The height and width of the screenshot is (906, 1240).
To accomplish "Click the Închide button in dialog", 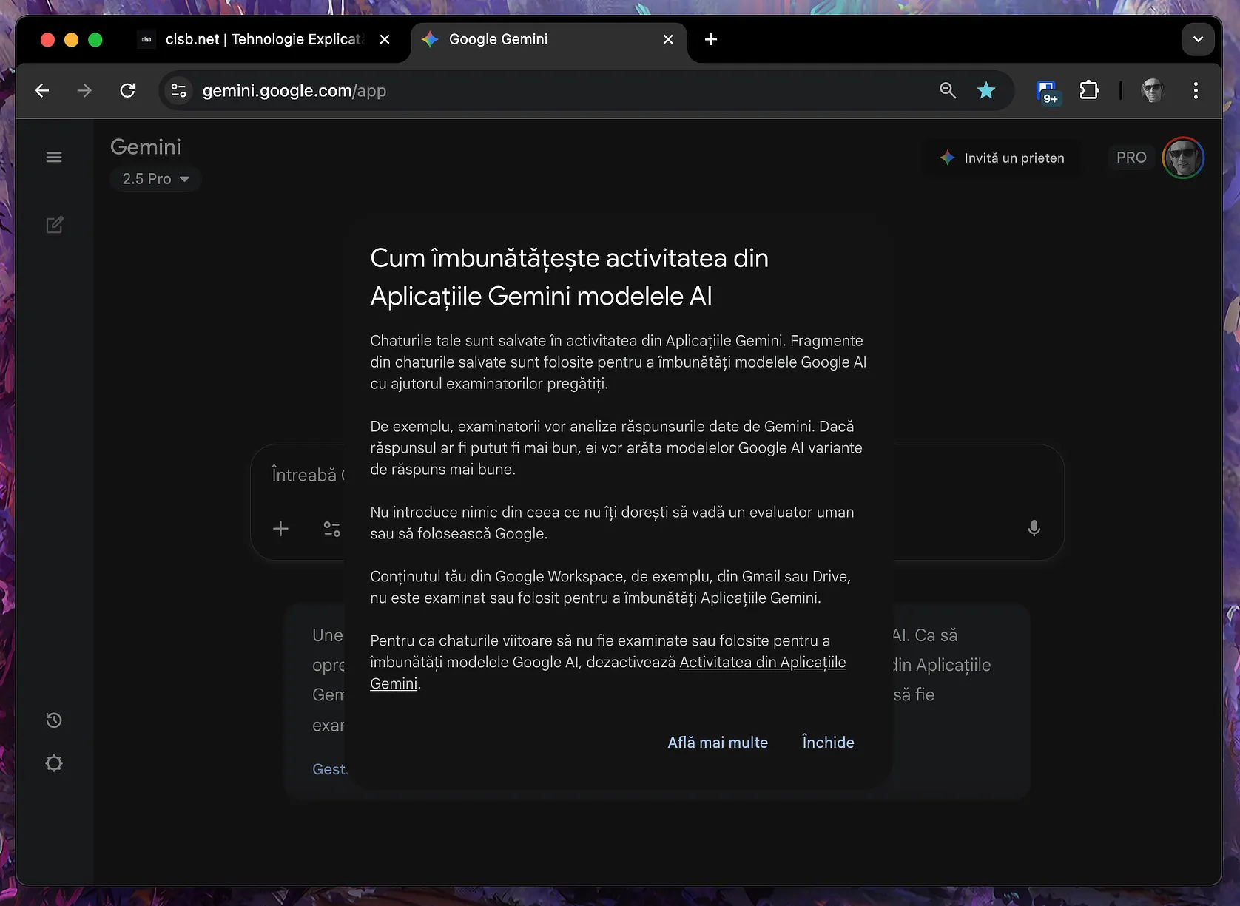I will click(828, 743).
